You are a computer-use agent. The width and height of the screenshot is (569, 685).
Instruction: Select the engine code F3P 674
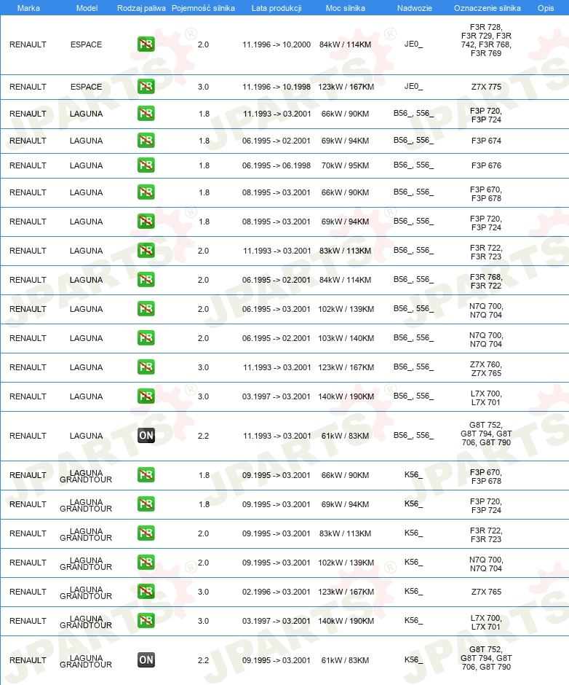[x=486, y=141]
